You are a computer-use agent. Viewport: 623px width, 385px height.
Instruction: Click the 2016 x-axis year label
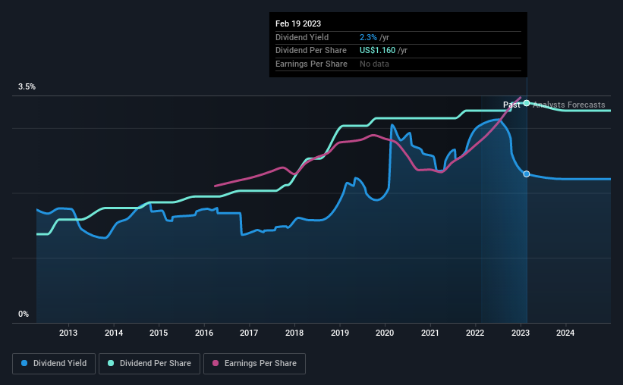(x=204, y=333)
